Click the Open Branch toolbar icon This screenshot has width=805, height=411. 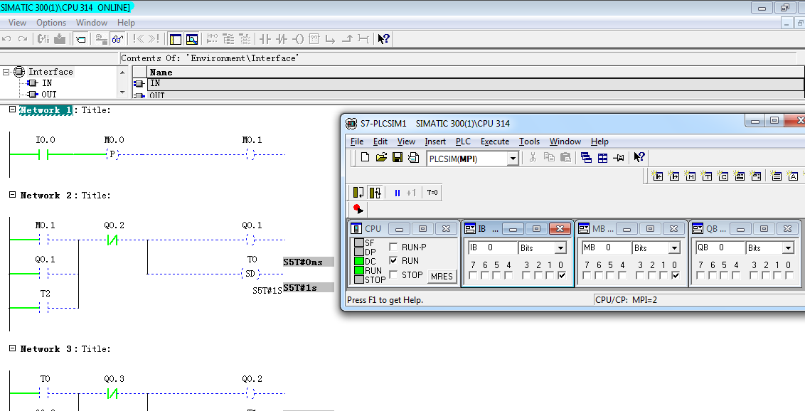(x=331, y=39)
